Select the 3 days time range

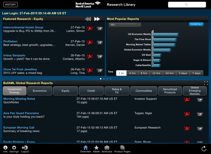pos(183,73)
